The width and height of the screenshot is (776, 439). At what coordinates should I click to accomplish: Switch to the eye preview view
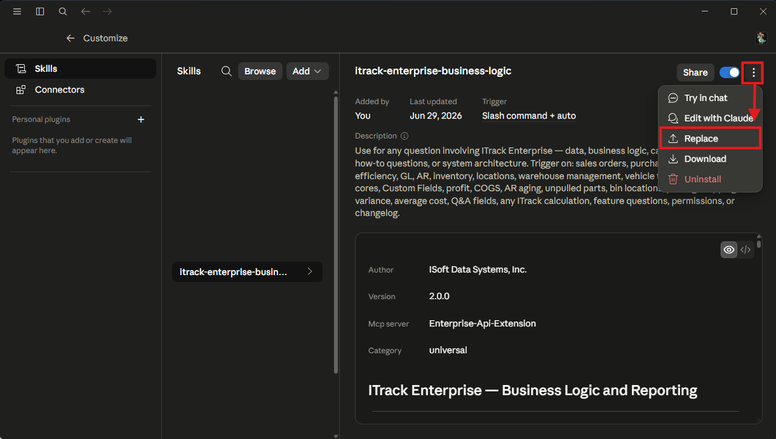(x=729, y=250)
